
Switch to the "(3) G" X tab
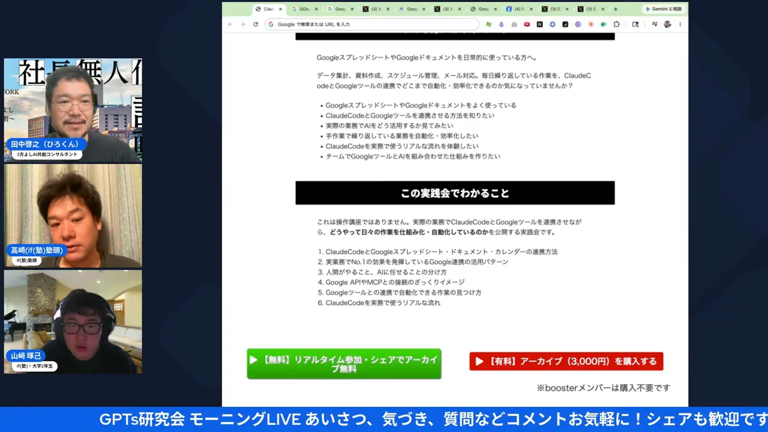[x=590, y=9]
